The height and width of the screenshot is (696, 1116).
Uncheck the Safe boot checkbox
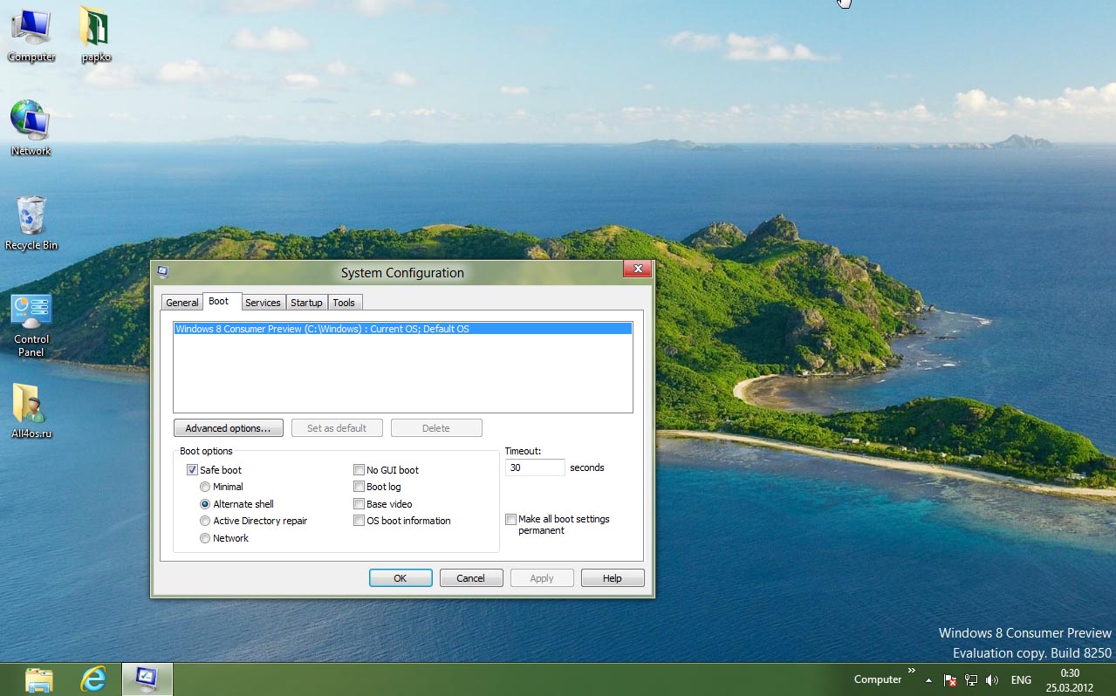point(193,469)
